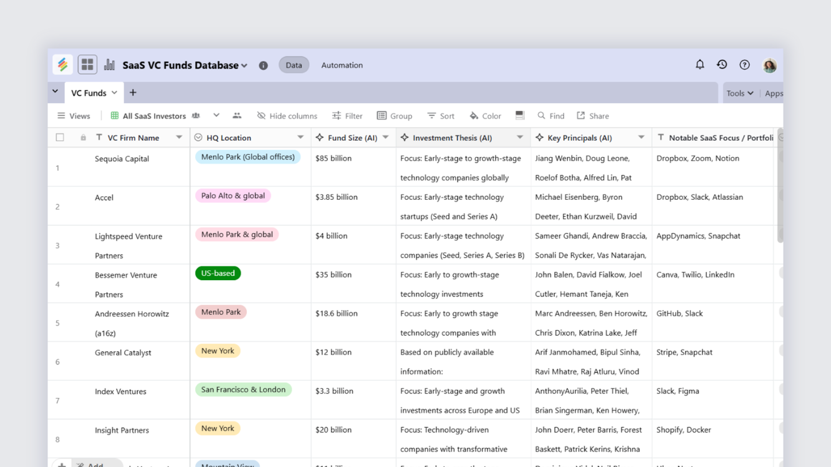Click the Group icon
Image resolution: width=831 pixels, height=467 pixels.
(x=379, y=116)
